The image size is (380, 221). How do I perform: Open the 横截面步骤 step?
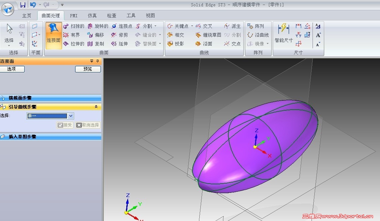[51, 98]
